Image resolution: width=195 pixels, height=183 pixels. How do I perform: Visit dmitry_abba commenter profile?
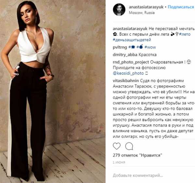click(125, 55)
